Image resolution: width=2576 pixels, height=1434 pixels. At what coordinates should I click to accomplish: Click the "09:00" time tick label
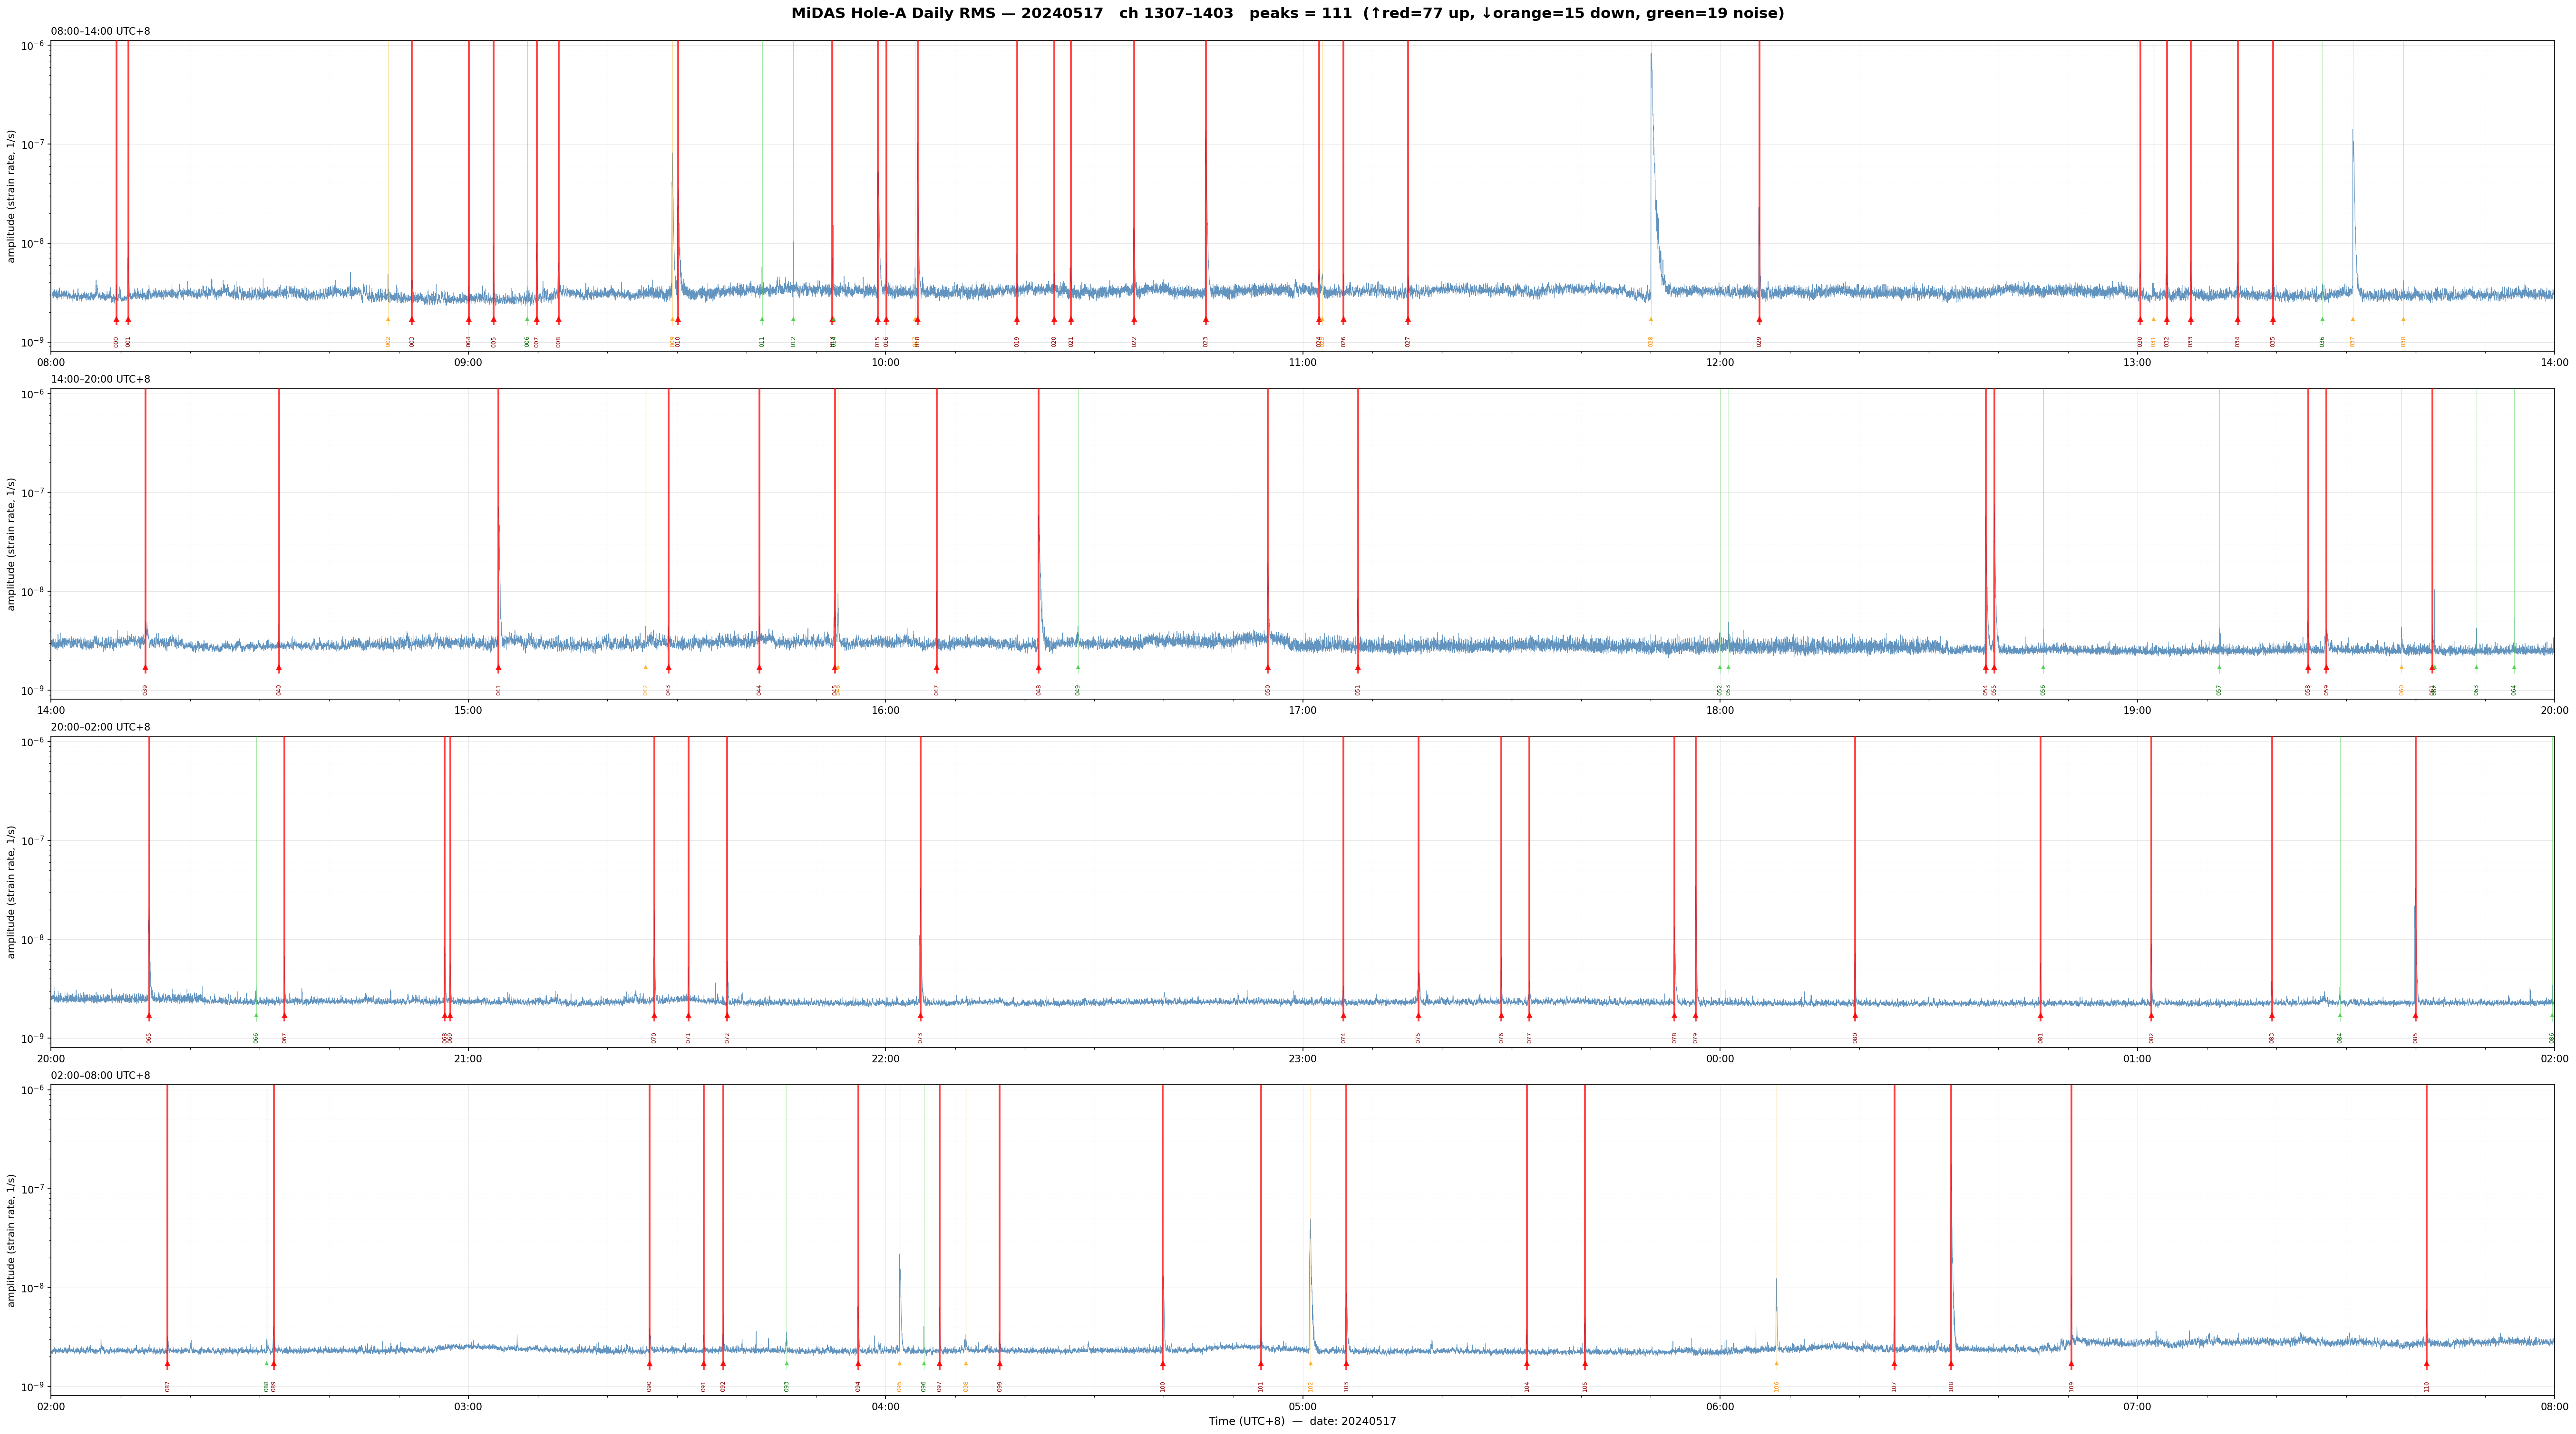point(468,363)
